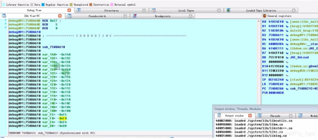
Task: Select the DCB 0xC7 data line
Action: pyautogui.click(x=35, y=21)
